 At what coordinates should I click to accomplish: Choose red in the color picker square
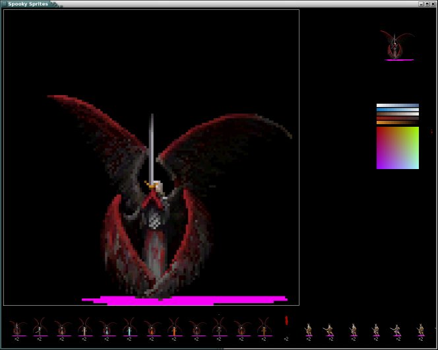380,131
